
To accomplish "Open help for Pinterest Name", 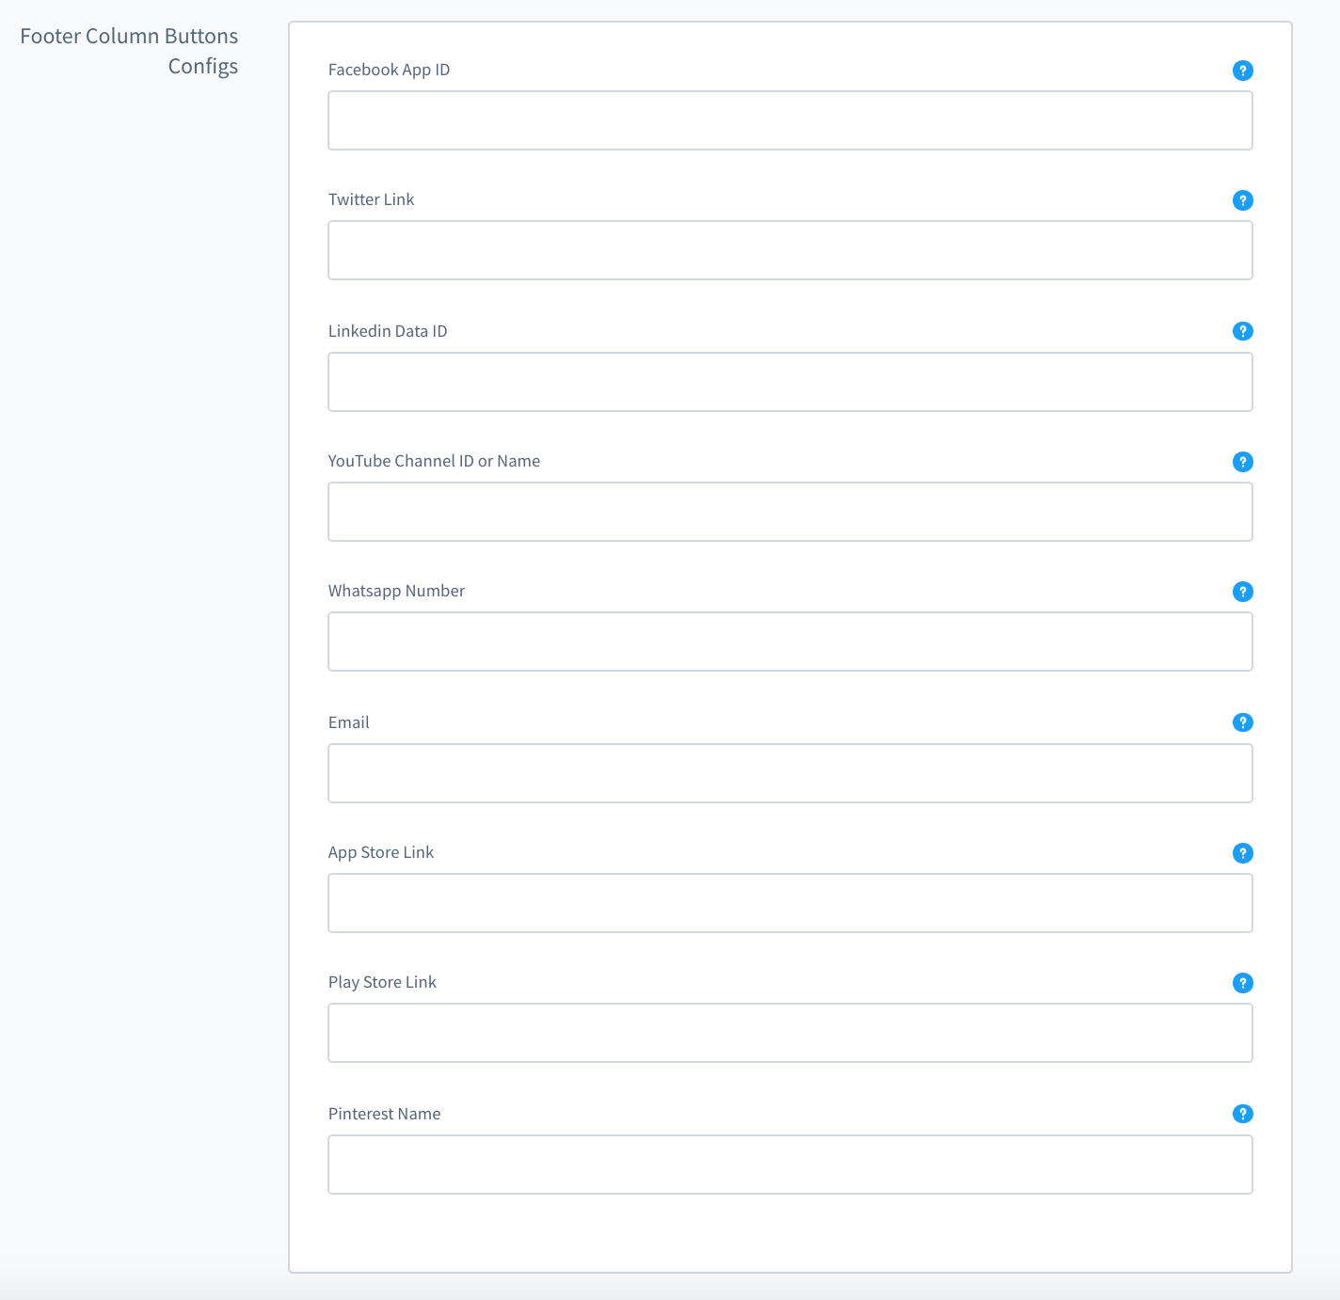I will point(1242,1114).
